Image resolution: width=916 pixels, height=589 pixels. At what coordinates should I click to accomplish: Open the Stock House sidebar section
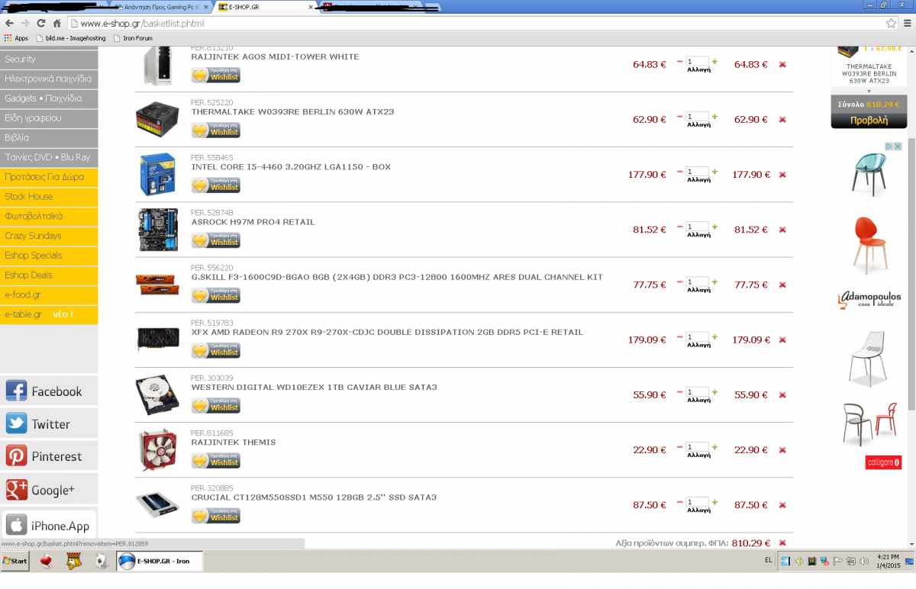tap(49, 197)
